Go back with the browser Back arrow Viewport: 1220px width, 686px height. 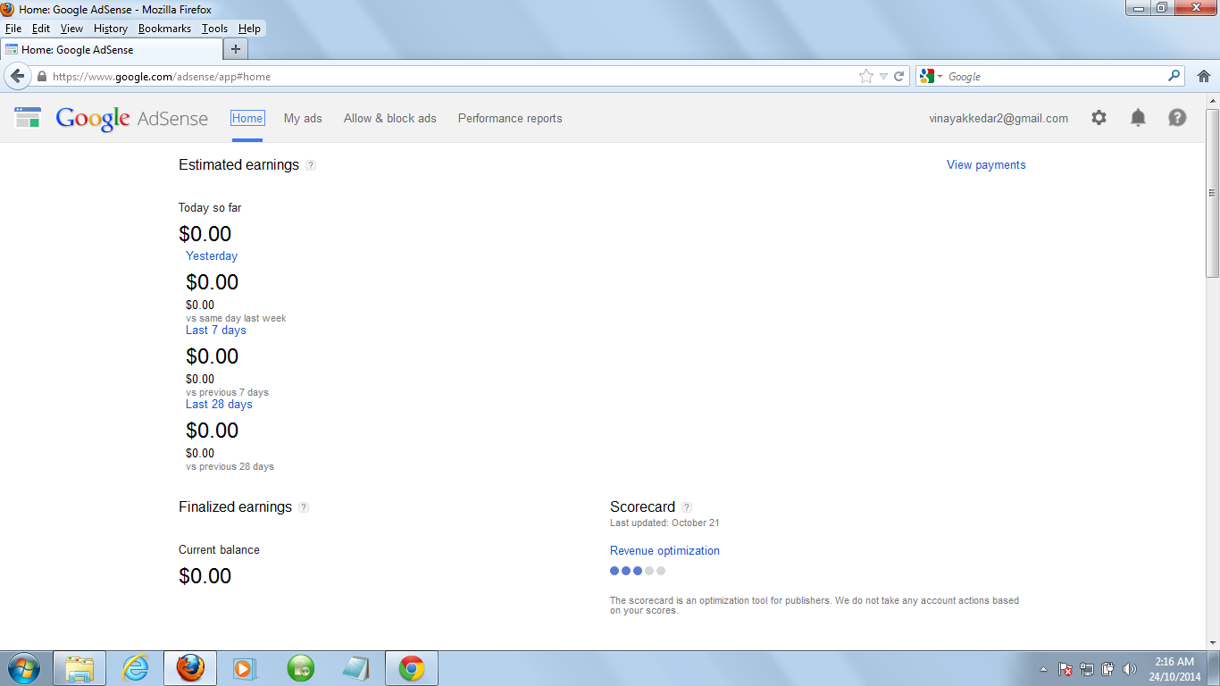17,76
